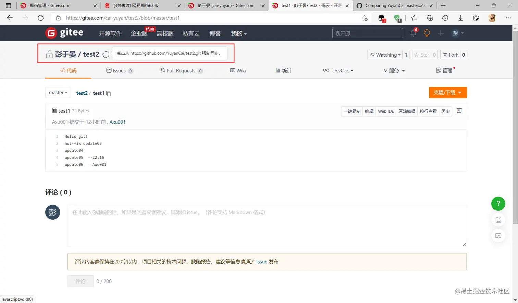This screenshot has height=303, width=518.
Task: Click the 编辑 button
Action: pyautogui.click(x=369, y=111)
